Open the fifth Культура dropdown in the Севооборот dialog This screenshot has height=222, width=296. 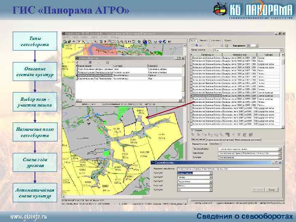click(210, 190)
